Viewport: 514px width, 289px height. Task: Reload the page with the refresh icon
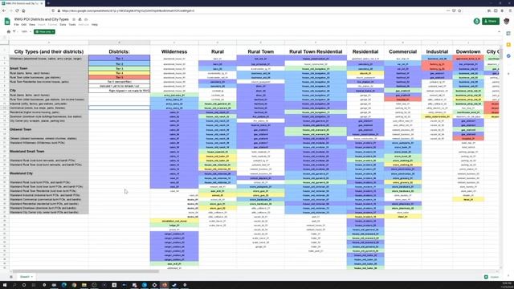click(17, 10)
